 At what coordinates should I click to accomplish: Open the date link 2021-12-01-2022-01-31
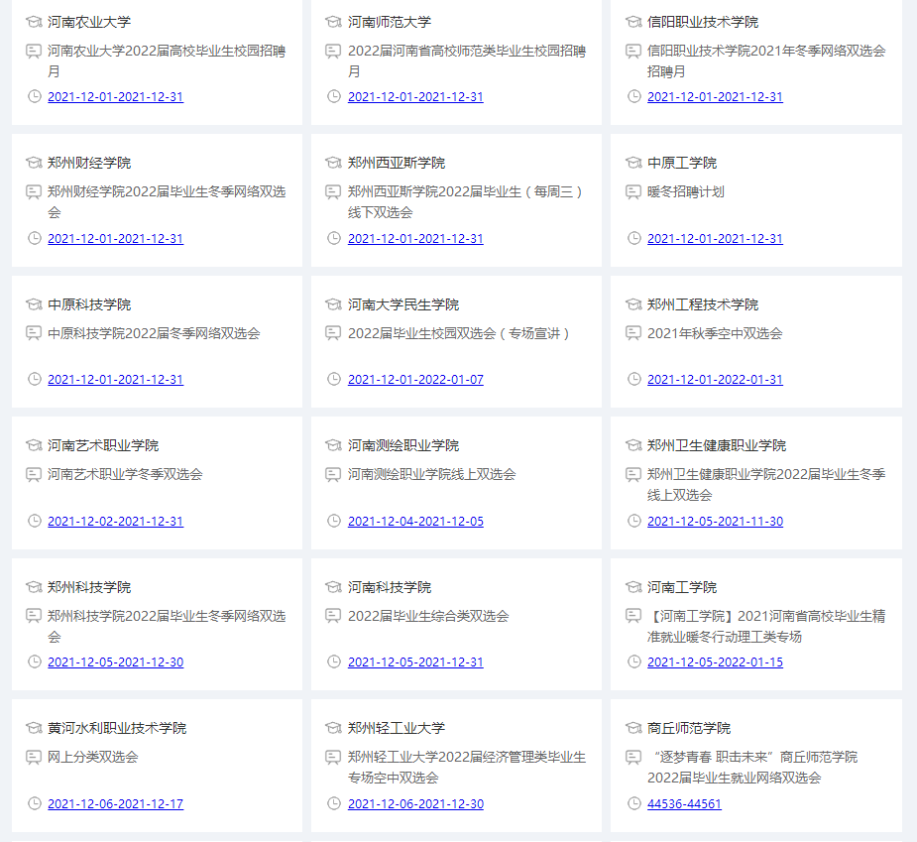(715, 380)
